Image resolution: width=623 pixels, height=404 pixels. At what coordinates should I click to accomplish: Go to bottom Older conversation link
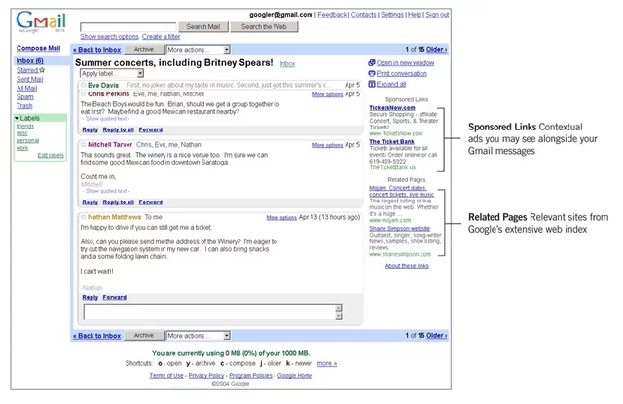[437, 335]
